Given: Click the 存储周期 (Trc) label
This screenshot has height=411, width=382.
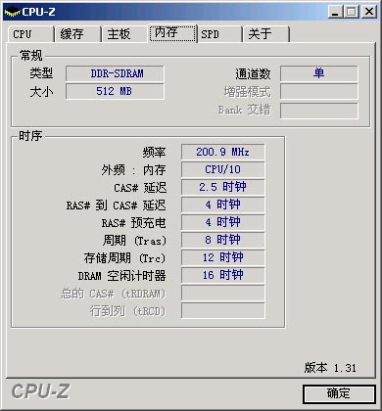Looking at the screenshot, I should point(124,258).
